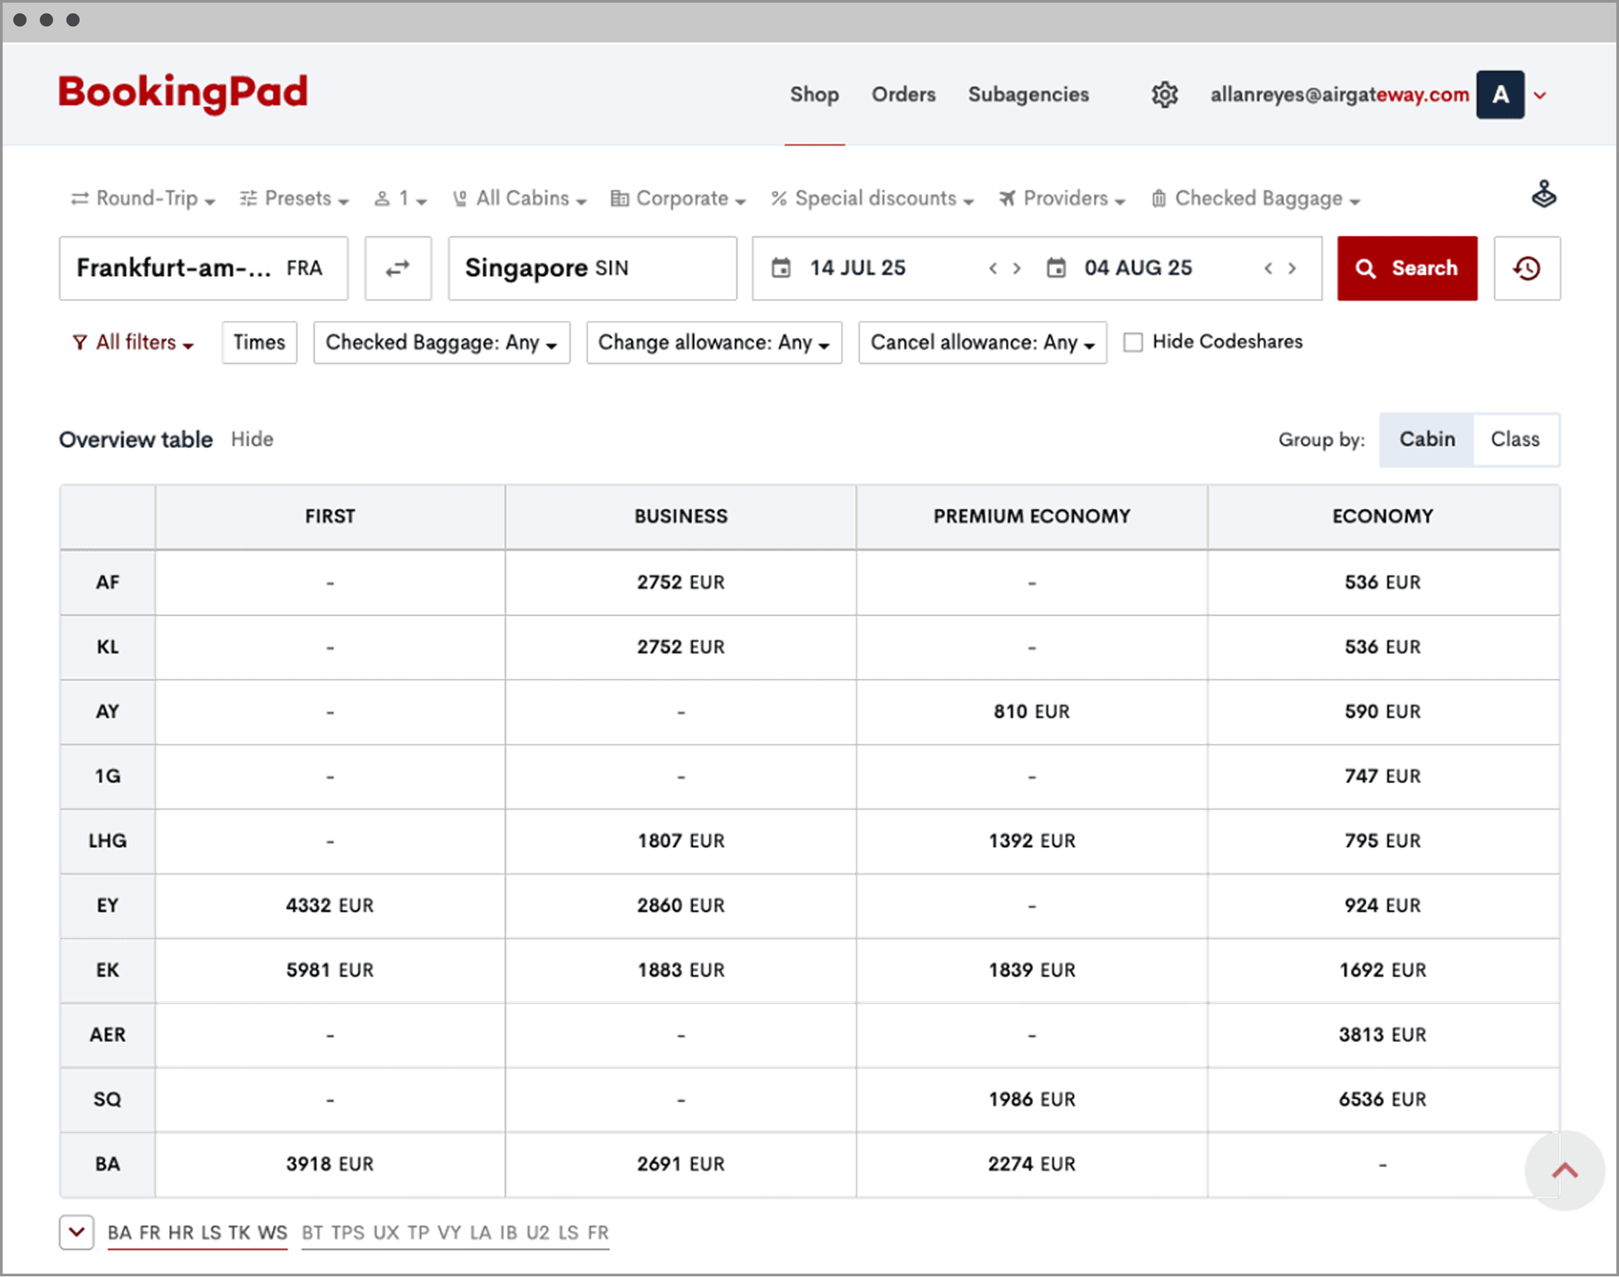
Task: Open the settings gear icon
Action: coord(1164,95)
